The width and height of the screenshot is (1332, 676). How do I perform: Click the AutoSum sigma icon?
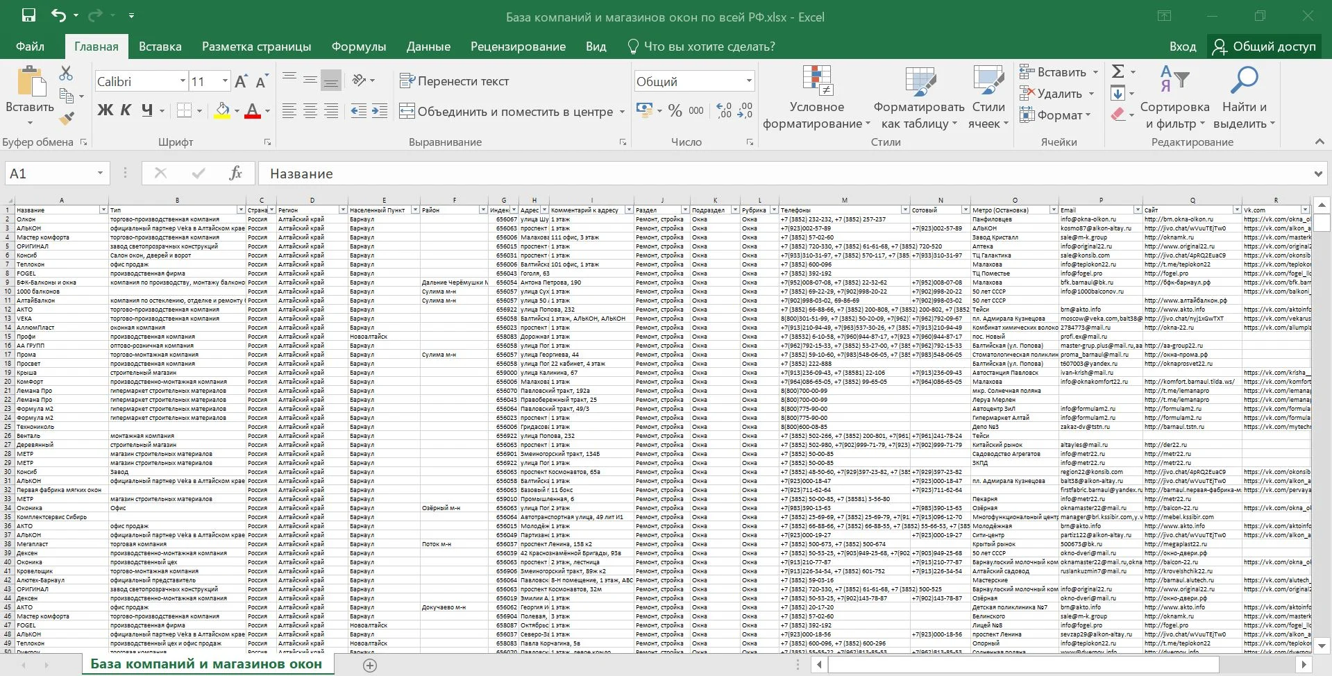1118,71
